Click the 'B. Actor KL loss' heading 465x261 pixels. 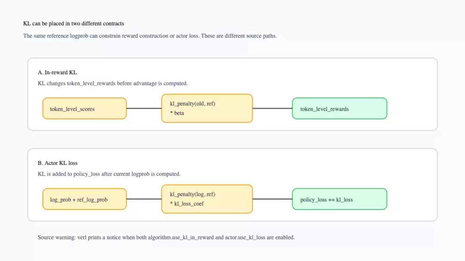pos(58,163)
